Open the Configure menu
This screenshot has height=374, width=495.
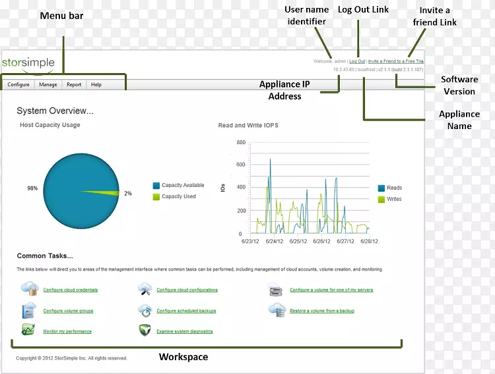[18, 84]
